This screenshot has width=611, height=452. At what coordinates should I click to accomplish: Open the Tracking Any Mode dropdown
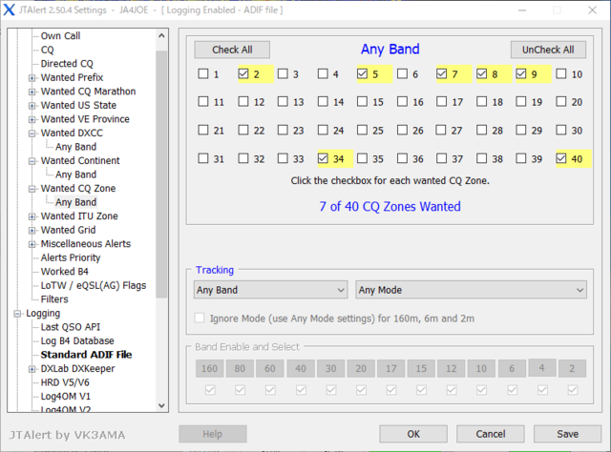point(471,290)
